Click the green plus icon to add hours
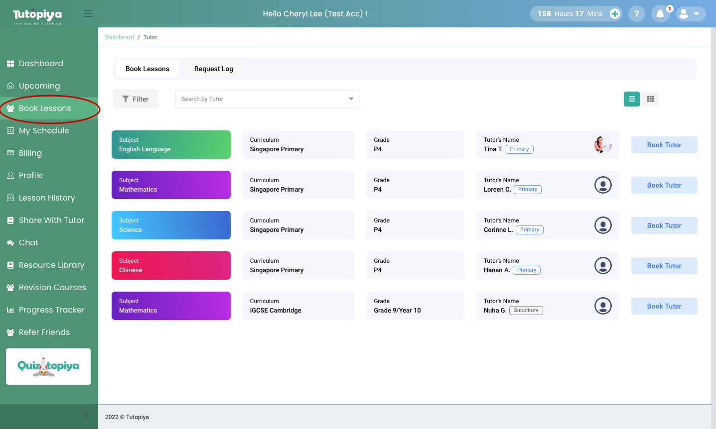The width and height of the screenshot is (716, 429). [615, 14]
